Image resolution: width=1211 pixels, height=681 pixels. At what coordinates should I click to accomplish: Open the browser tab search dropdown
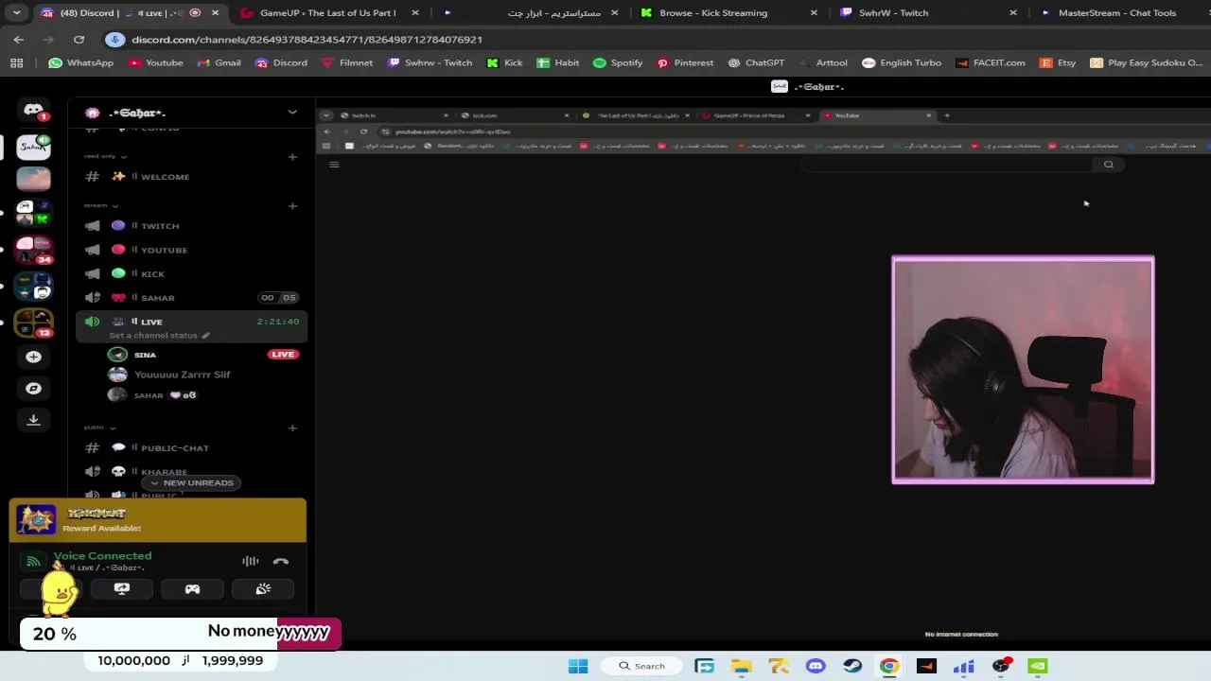click(16, 13)
